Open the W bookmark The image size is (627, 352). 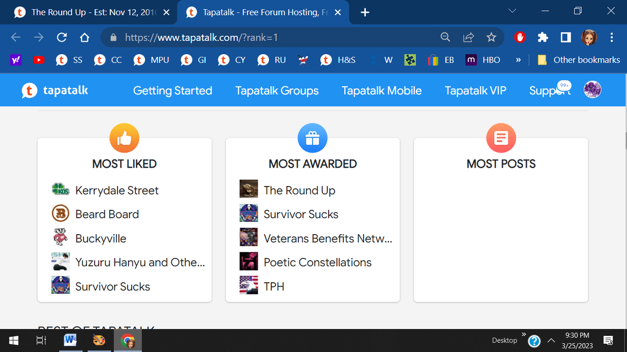coord(381,60)
